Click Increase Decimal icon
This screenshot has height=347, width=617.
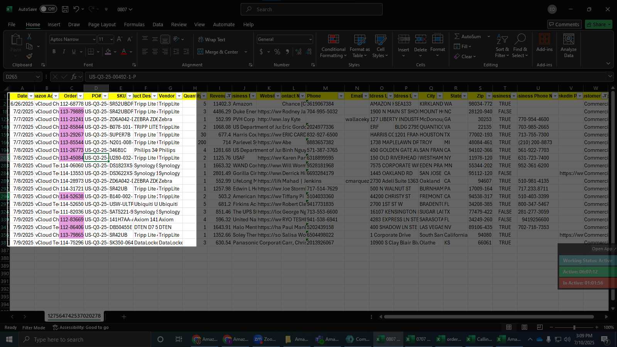(298, 52)
